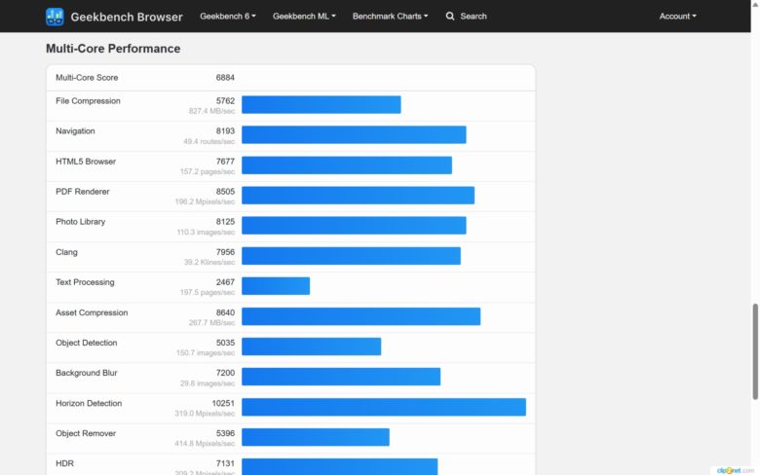Click the Navigation score 8193
This screenshot has height=475, width=760.
click(x=225, y=130)
